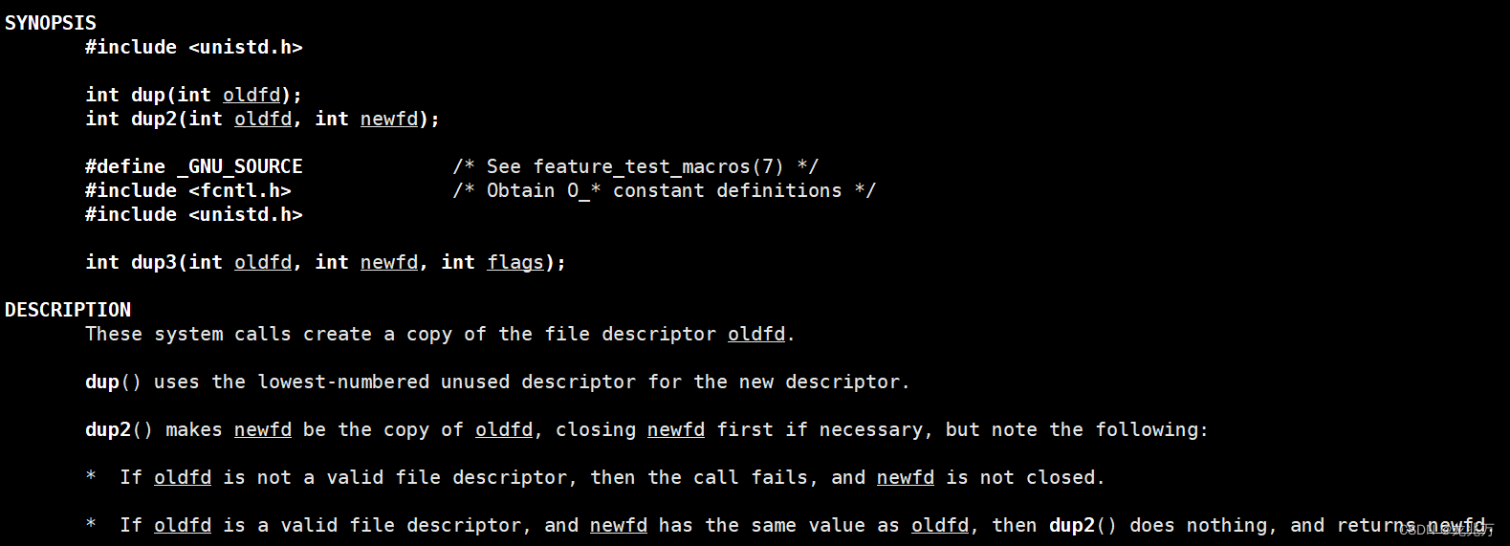Click the SYNOPSIS section heading
The image size is (1510, 546).
51,23
